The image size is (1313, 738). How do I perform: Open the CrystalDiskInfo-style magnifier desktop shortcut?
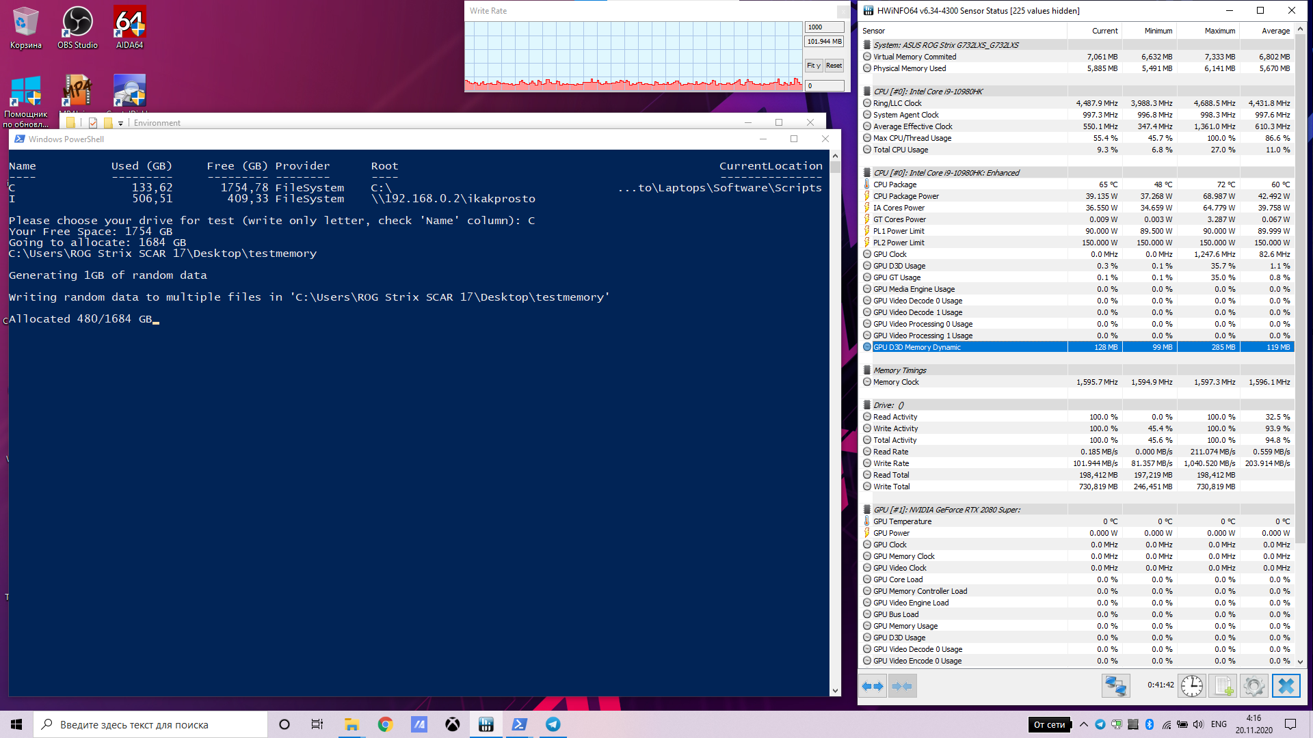pos(129,92)
